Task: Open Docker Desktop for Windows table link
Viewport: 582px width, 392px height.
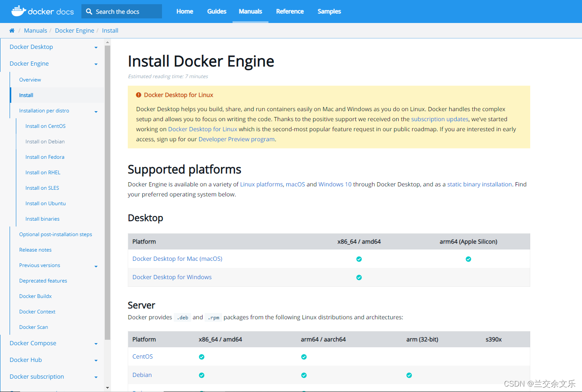Action: point(172,277)
